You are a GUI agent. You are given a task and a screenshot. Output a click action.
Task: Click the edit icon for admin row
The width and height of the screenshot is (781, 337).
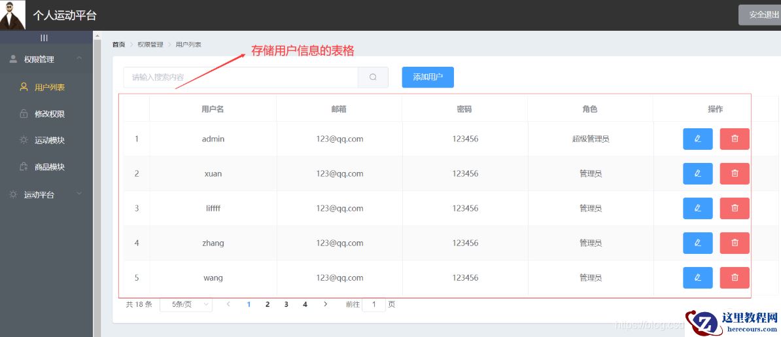(x=697, y=139)
